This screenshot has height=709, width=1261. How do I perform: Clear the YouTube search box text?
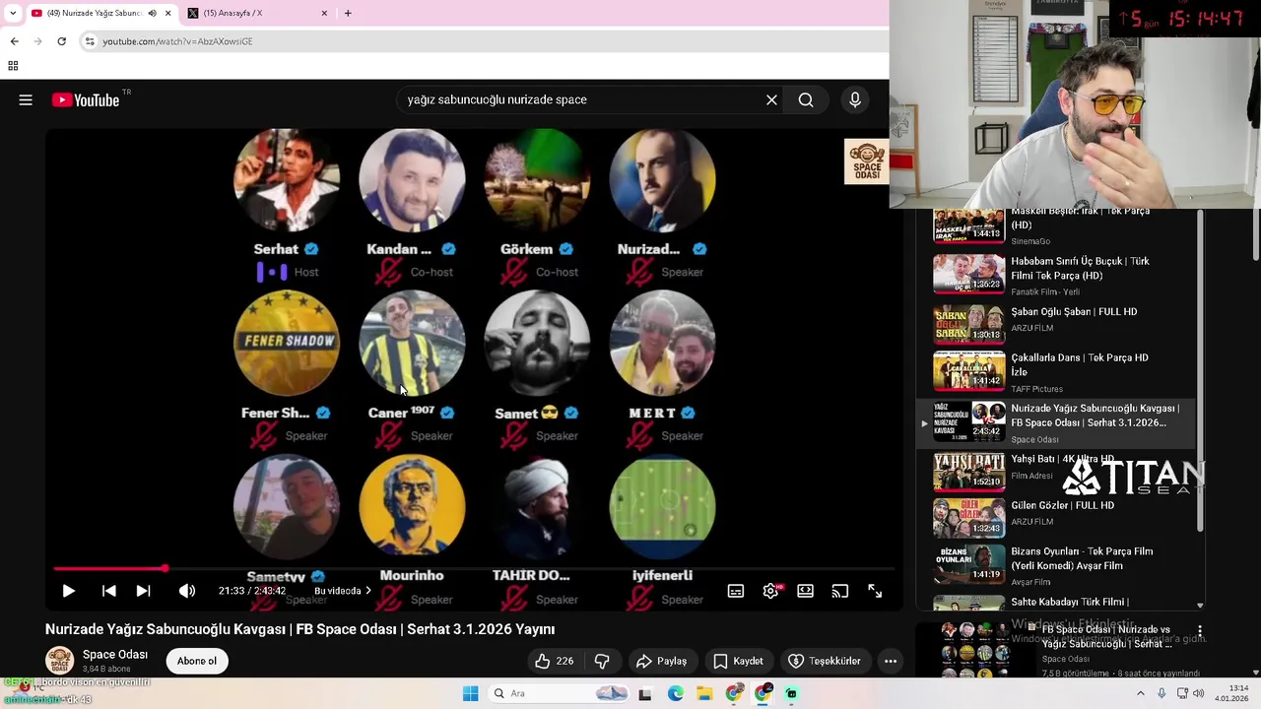pyautogui.click(x=771, y=99)
